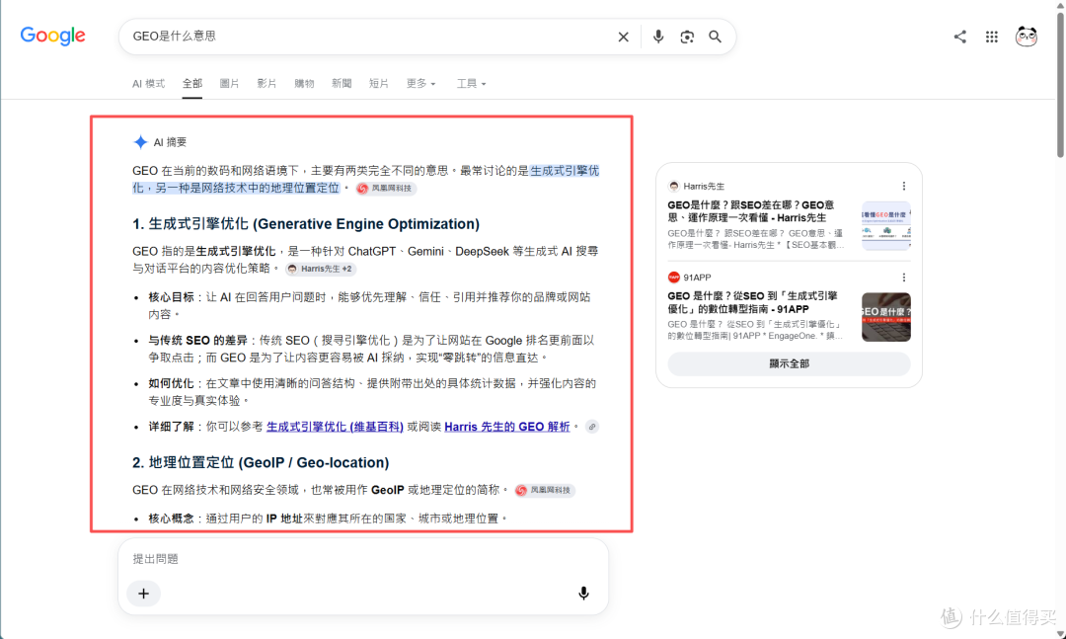
Task: Focus the GEO是什么意思 search field
Action: tap(367, 37)
